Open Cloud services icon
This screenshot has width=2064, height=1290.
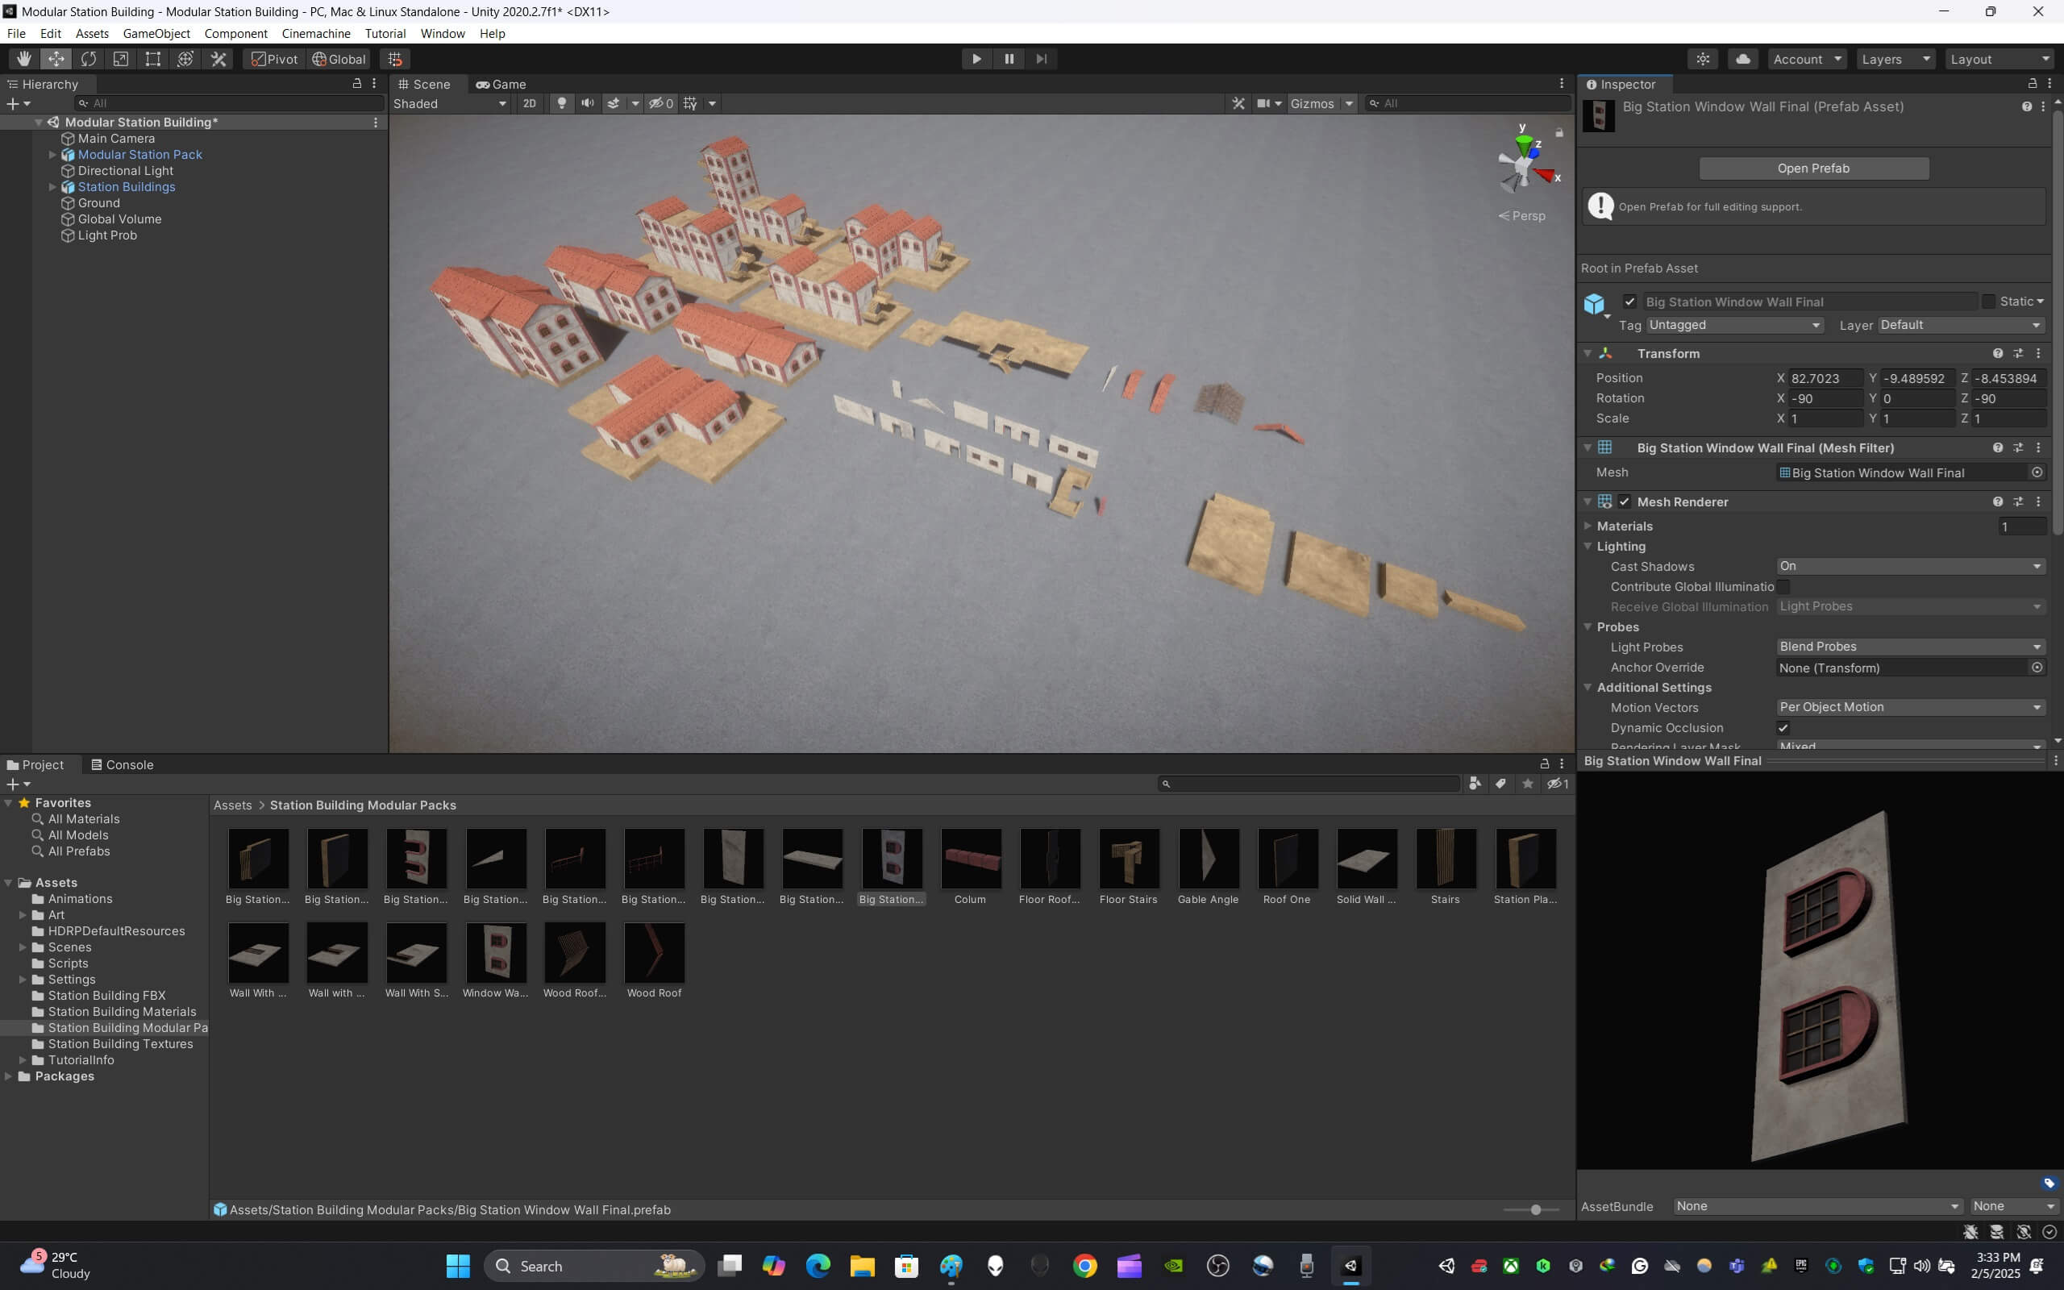(1742, 59)
